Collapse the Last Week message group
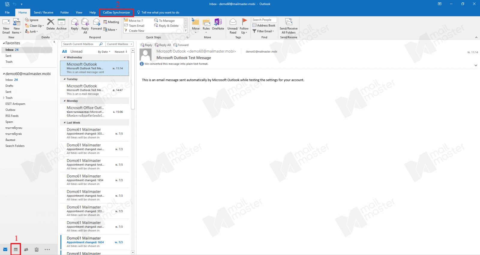 pyautogui.click(x=64, y=123)
